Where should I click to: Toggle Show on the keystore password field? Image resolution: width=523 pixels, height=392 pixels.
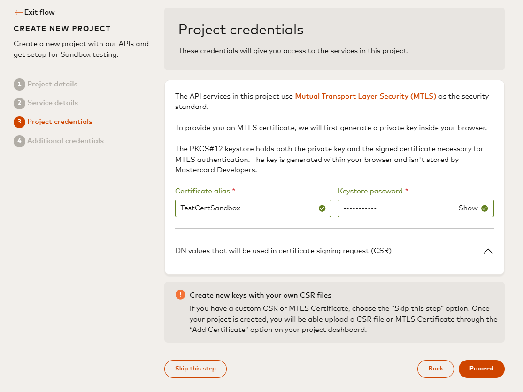tap(468, 208)
